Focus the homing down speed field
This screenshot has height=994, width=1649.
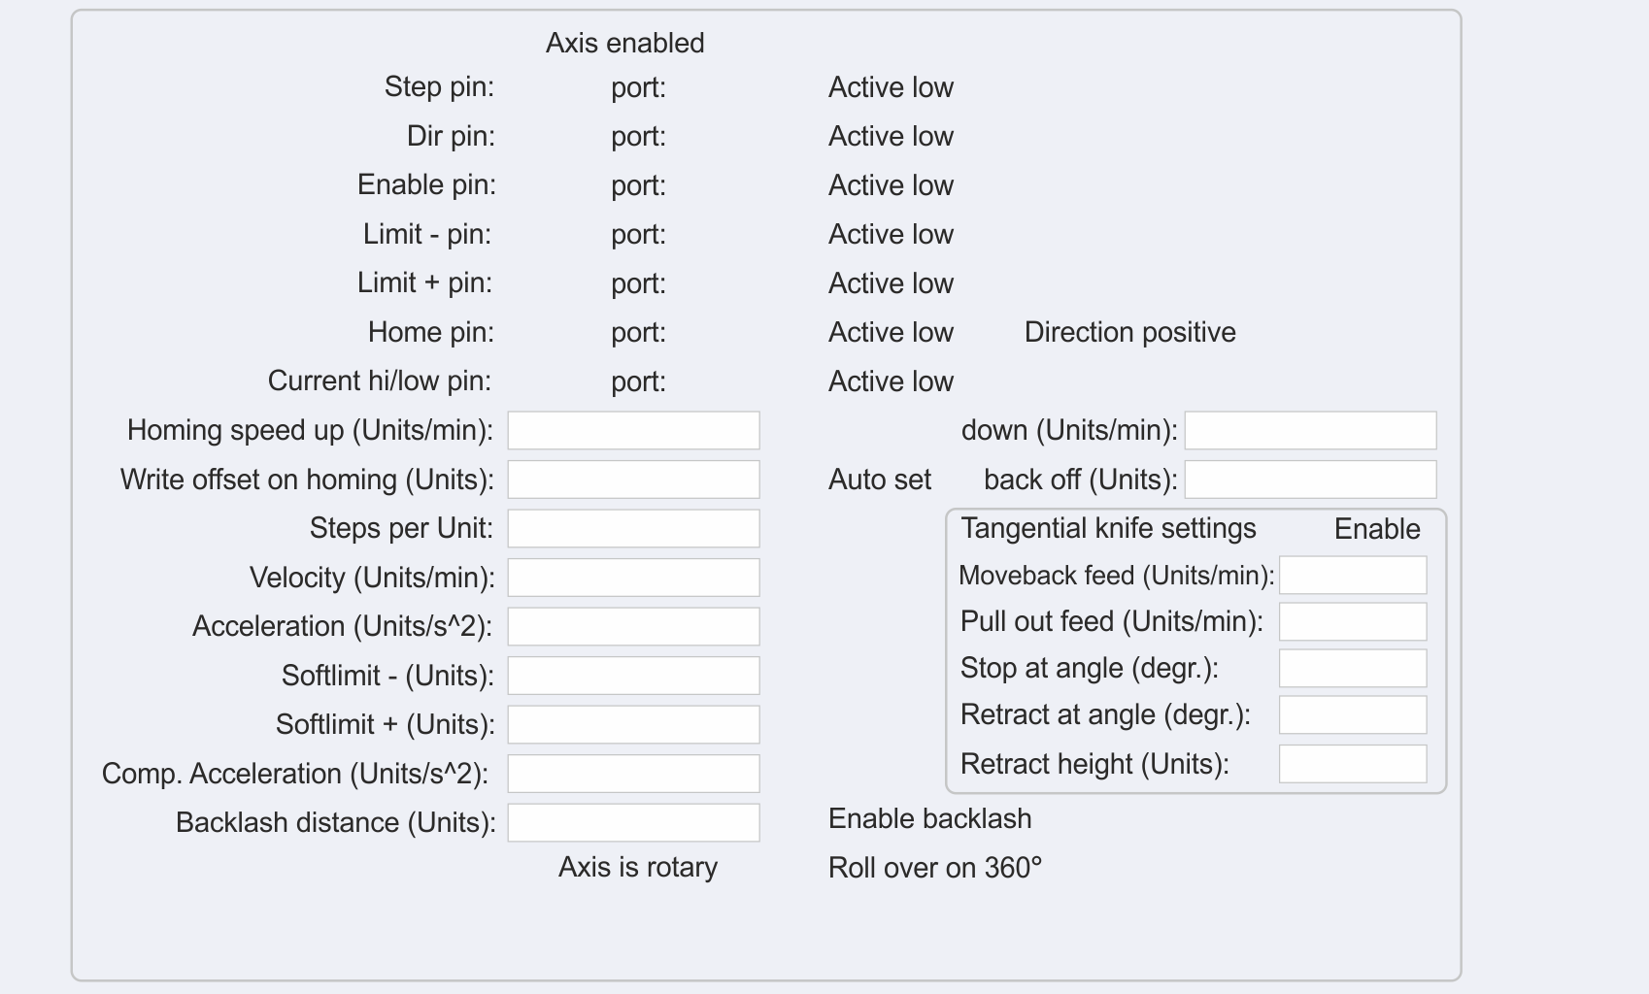[1310, 430]
